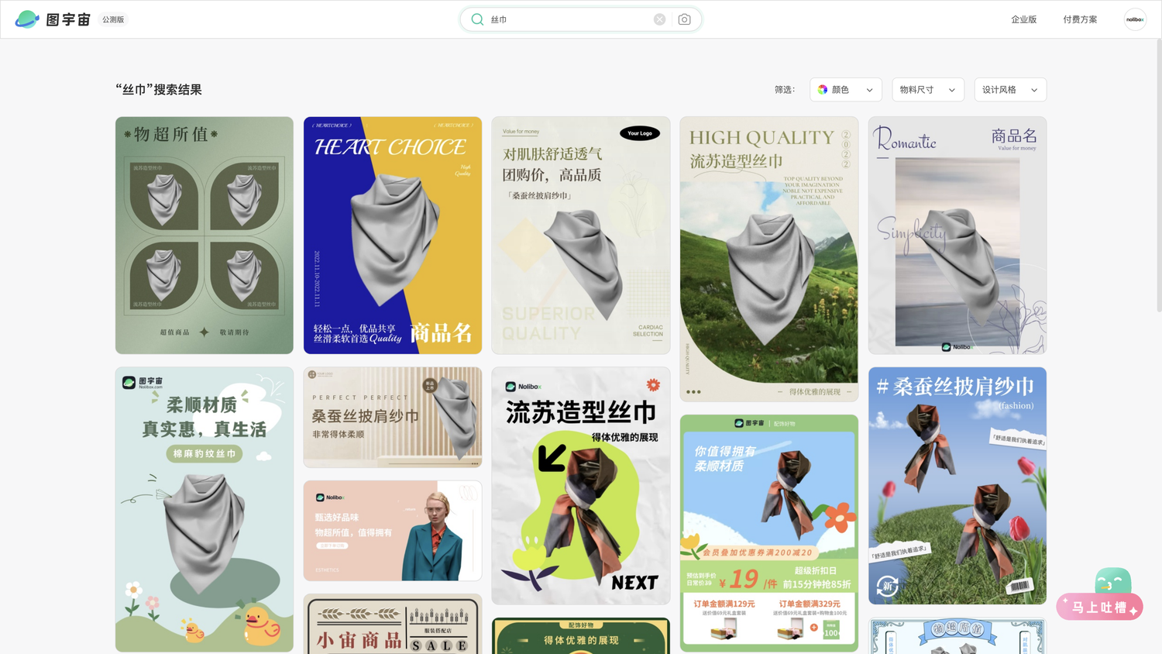Open the 流苏造型丝巾 NEXT template

(581, 486)
